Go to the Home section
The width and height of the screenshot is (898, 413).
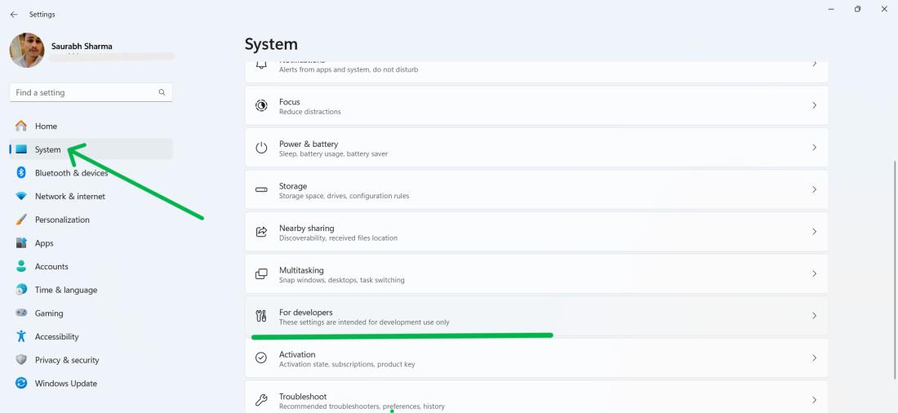click(x=46, y=127)
